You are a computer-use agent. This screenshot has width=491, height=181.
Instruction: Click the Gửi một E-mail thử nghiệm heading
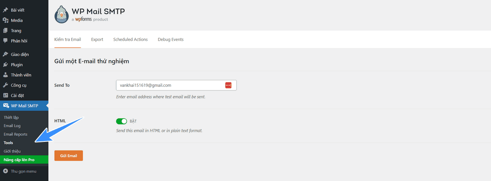[x=92, y=61]
